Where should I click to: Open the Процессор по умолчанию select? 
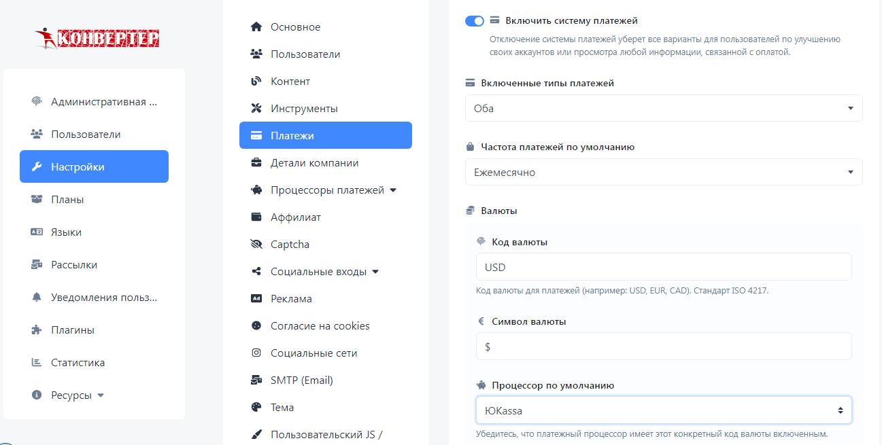tap(663, 410)
